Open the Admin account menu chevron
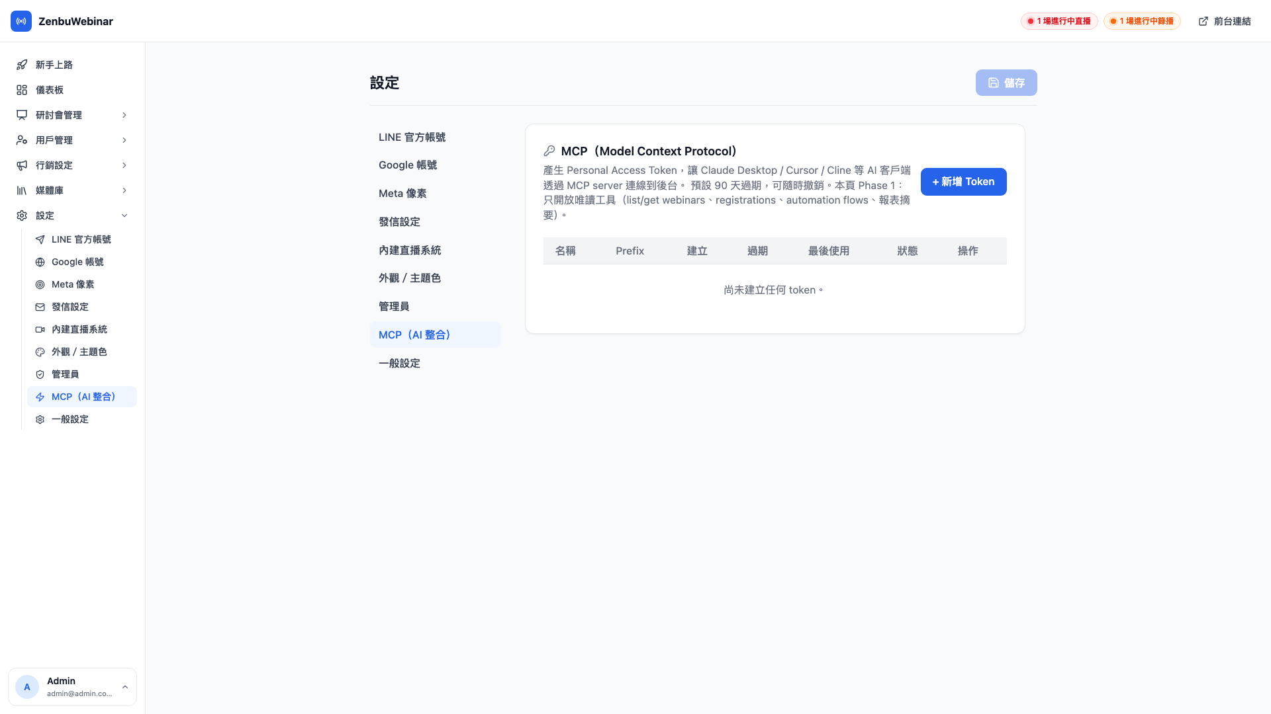 tap(125, 687)
